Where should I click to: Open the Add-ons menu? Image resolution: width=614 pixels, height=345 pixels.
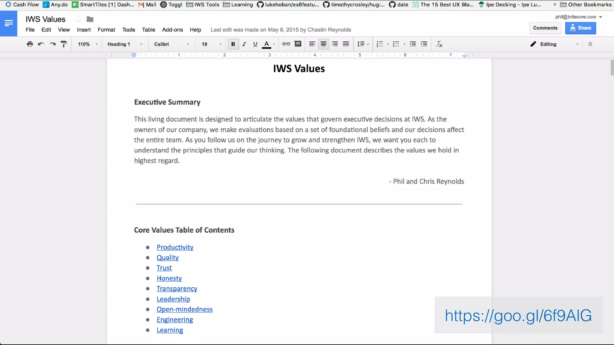172,30
